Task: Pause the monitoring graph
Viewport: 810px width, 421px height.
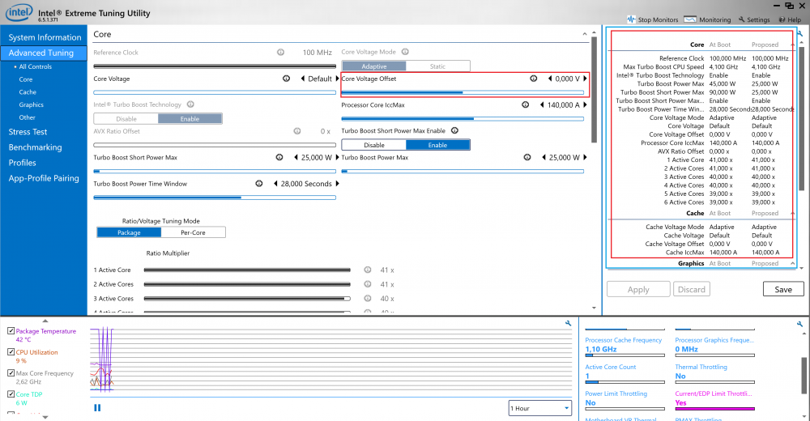Action: click(x=97, y=407)
